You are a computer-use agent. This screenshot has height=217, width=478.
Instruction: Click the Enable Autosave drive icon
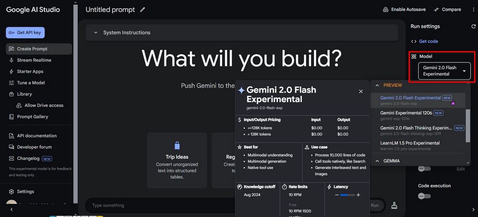pos(386,10)
